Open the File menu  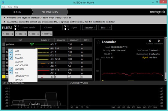tap(4, 7)
